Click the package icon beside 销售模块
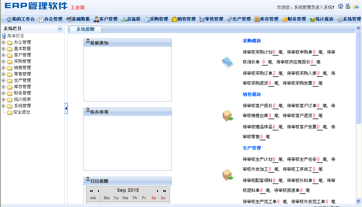 tap(227, 116)
